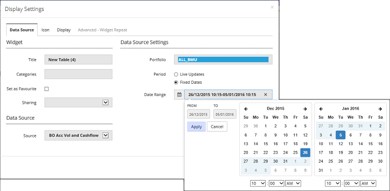This screenshot has width=390, height=191.
Task: Open the AM/PM dropdown under Dec 2015 calendar
Action: 293,183
